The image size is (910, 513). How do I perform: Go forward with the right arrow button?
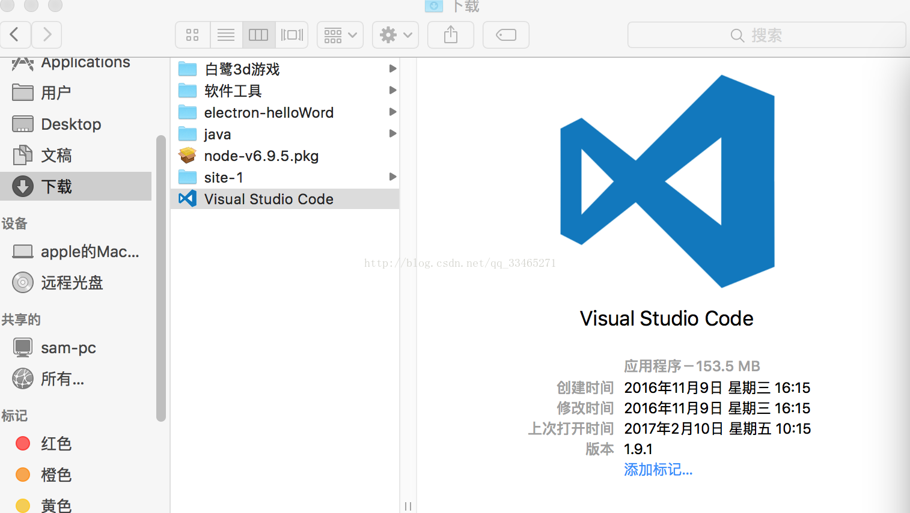(x=47, y=35)
